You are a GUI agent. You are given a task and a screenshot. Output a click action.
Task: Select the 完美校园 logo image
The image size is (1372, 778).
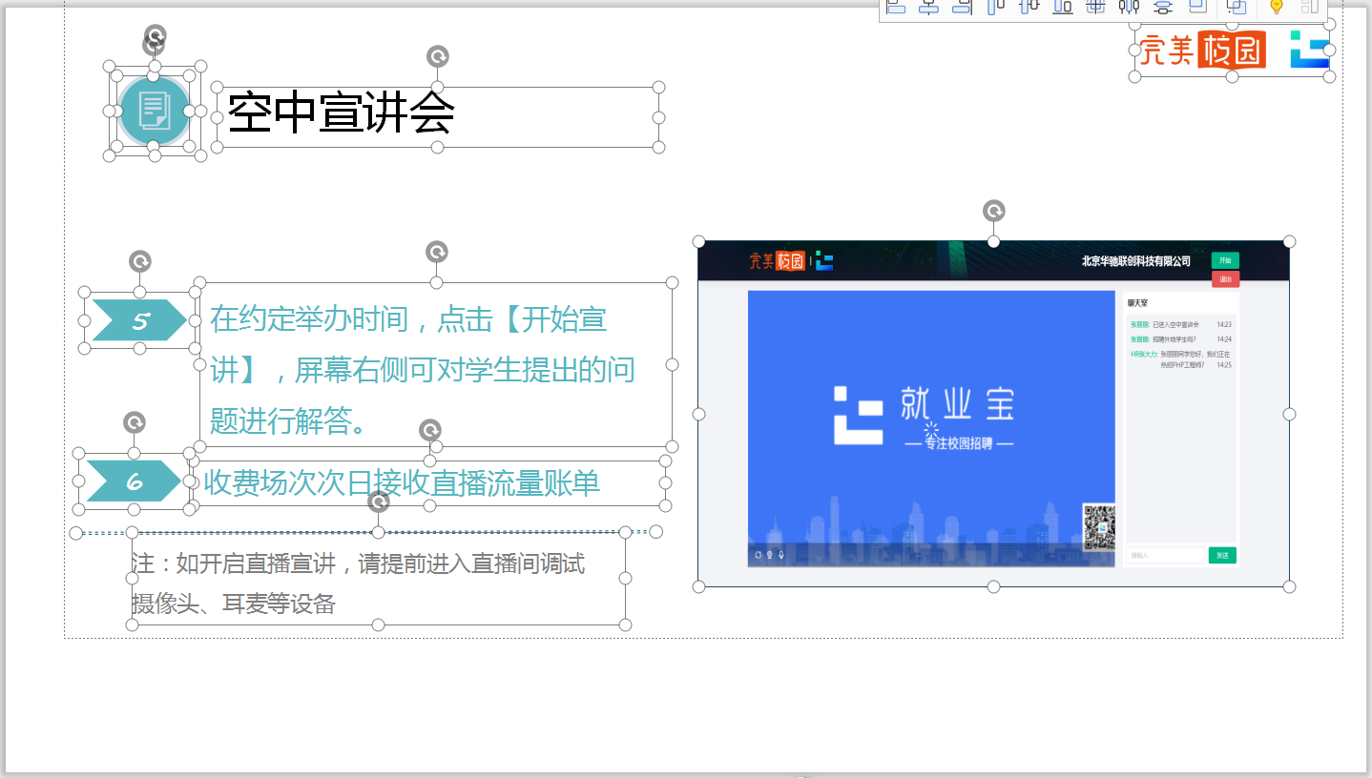point(1202,50)
